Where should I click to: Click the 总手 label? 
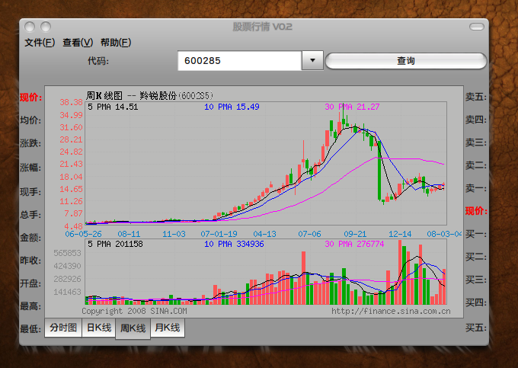tap(30, 215)
